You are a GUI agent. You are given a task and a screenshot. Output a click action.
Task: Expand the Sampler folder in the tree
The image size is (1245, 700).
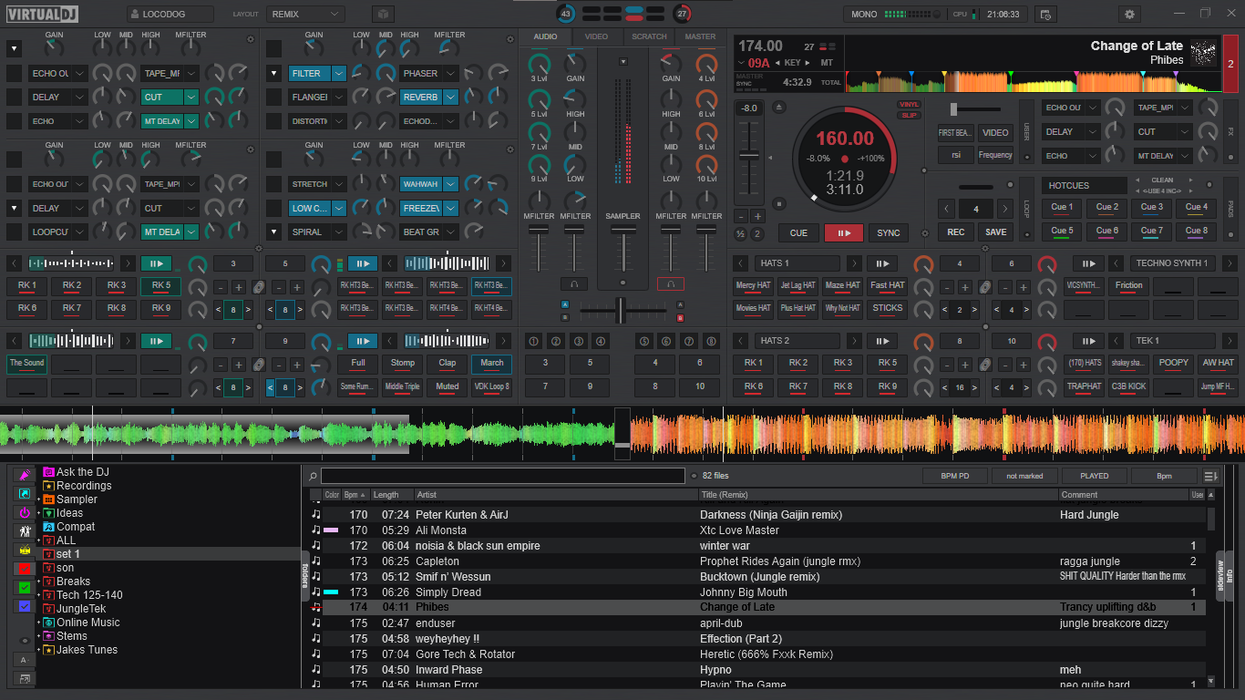[x=39, y=499]
